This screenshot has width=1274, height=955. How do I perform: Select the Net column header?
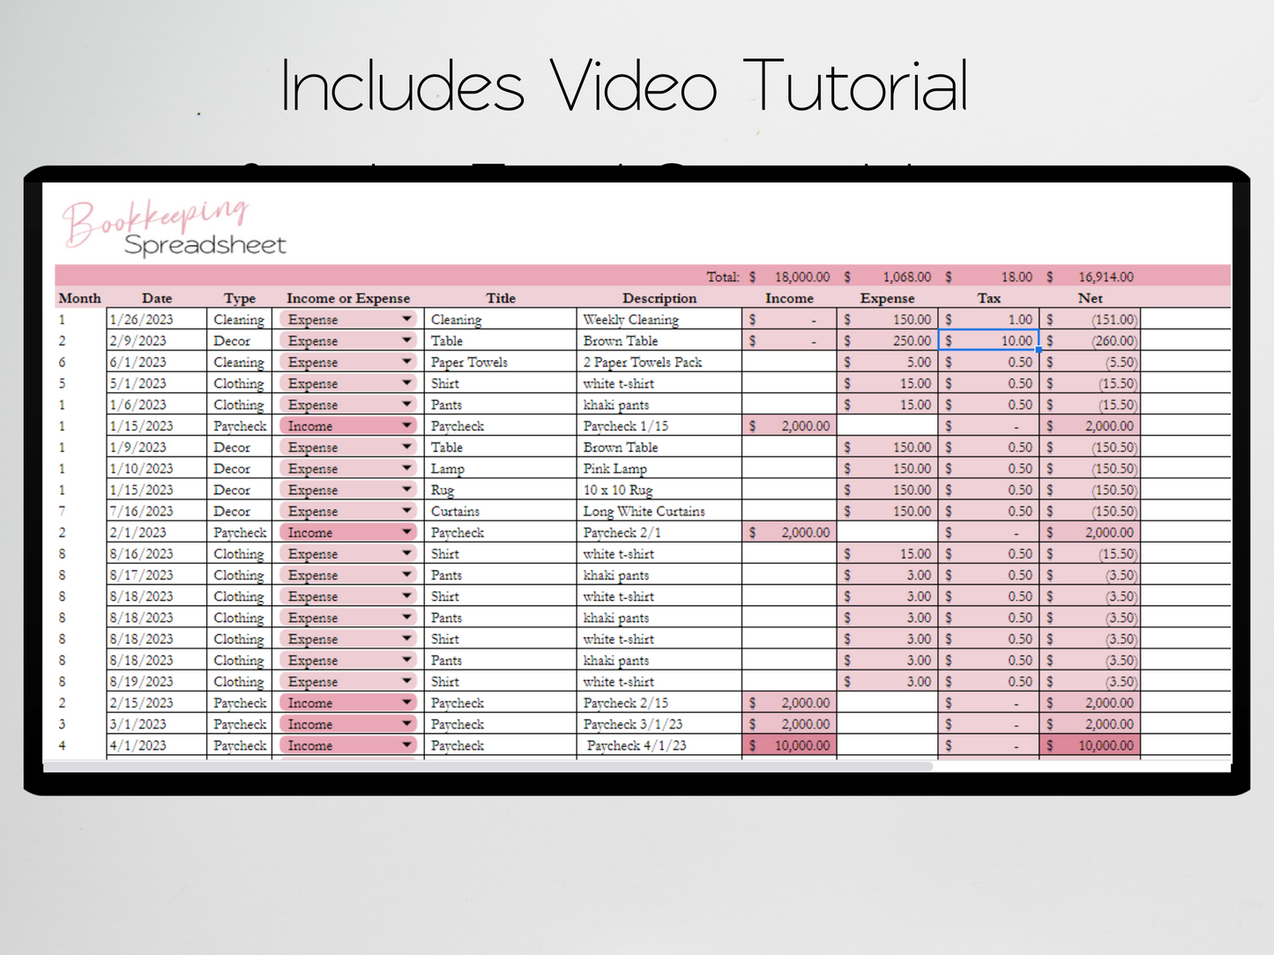tap(1091, 298)
